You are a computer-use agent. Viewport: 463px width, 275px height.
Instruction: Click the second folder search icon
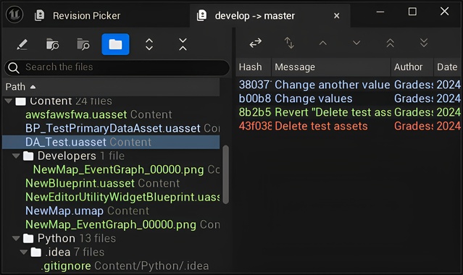[83, 45]
